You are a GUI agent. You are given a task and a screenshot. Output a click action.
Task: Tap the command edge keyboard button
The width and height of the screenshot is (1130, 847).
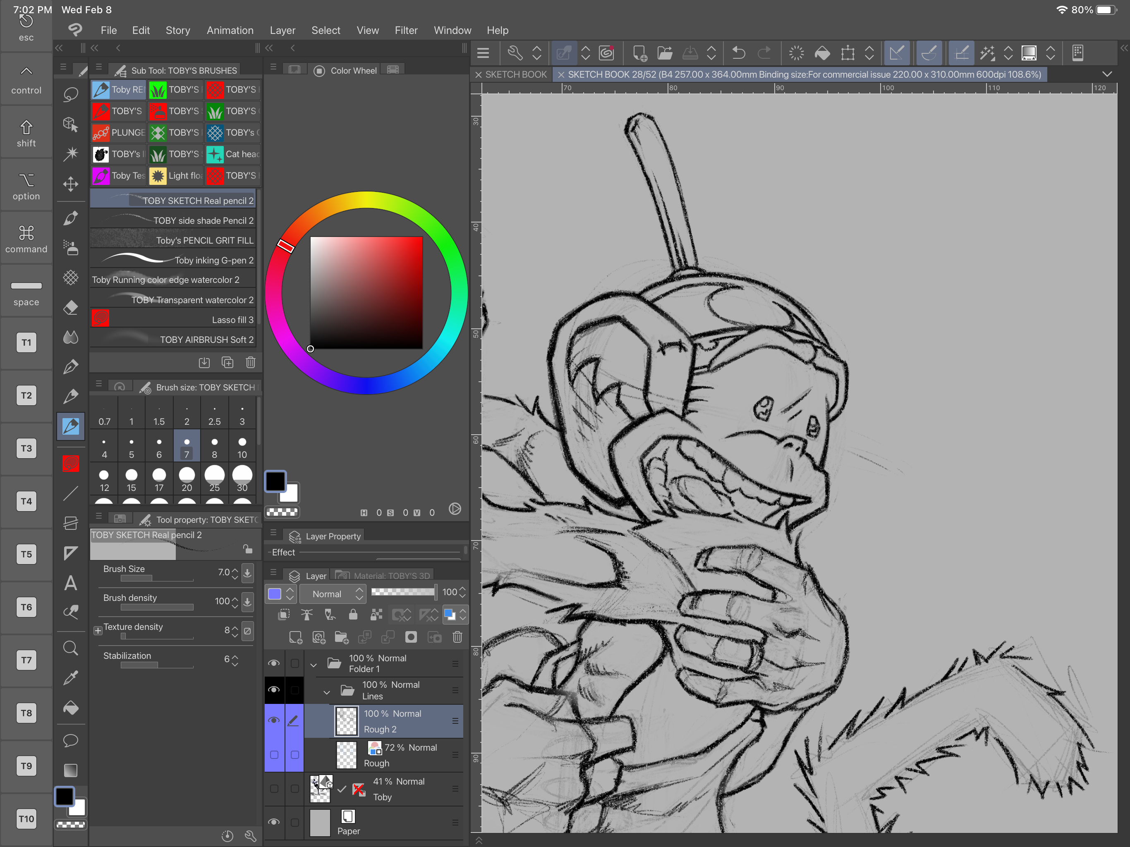click(26, 239)
